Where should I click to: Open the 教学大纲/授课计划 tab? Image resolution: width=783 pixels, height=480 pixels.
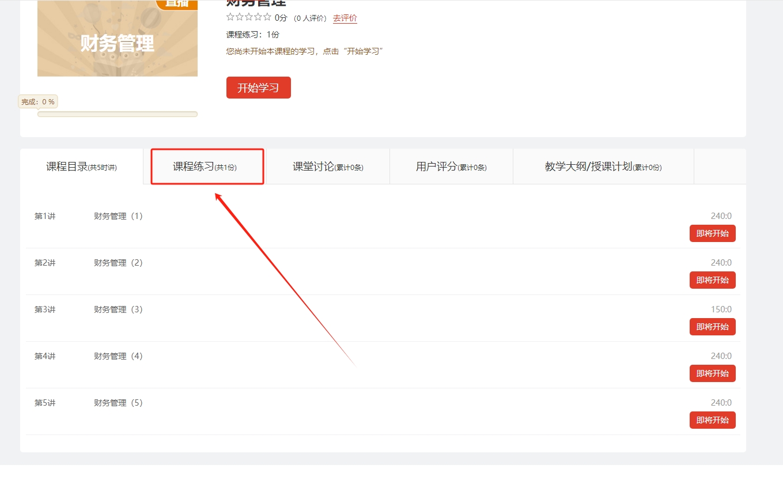[603, 167]
